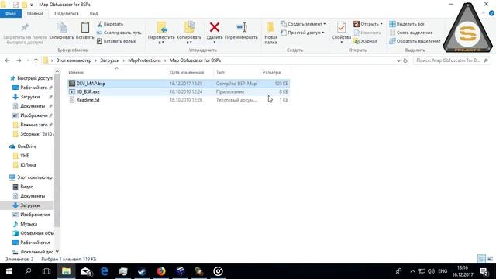Select This PC (Этот компьютер) in sidebar
Viewport: 496px width, 279px height.
[31, 177]
